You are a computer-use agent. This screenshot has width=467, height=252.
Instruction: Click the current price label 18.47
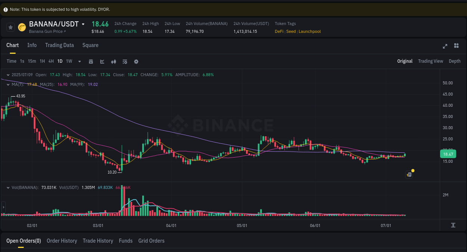click(448, 154)
